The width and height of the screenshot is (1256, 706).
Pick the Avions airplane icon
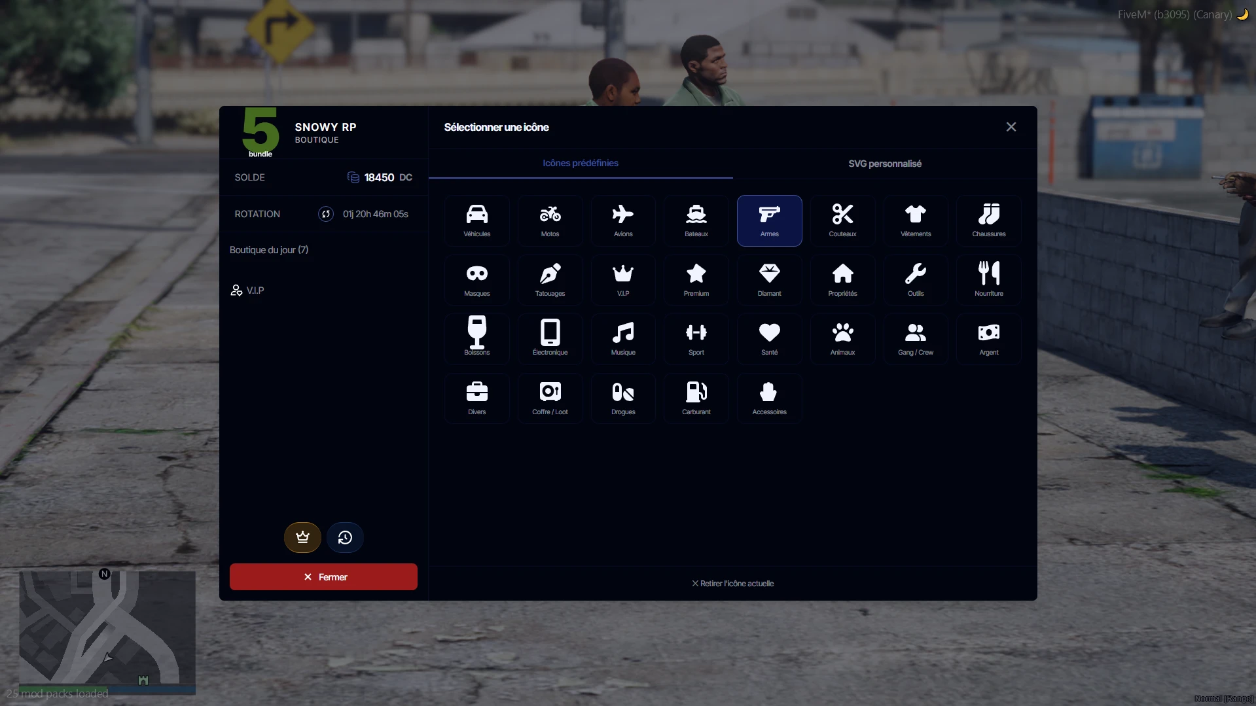click(623, 221)
